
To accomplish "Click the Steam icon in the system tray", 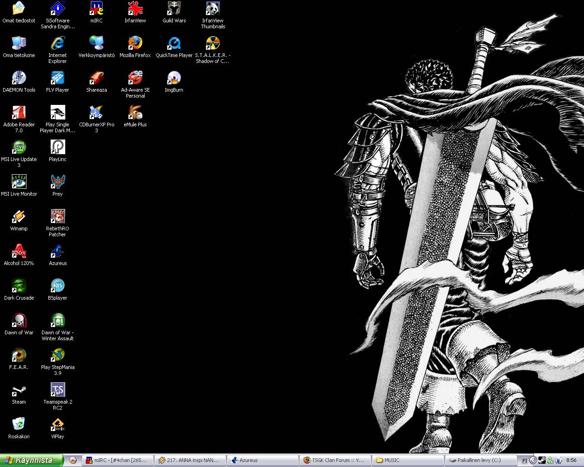I will [542, 460].
